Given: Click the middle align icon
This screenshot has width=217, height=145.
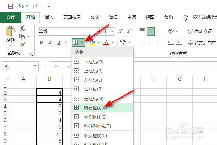Looking at the screenshot, I should (x=151, y=32).
